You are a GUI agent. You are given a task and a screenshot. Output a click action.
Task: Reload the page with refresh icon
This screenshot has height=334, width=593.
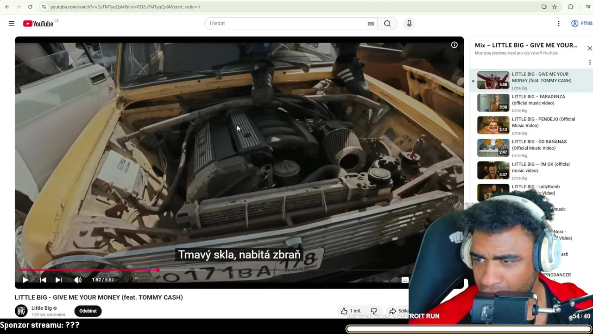[x=30, y=7]
